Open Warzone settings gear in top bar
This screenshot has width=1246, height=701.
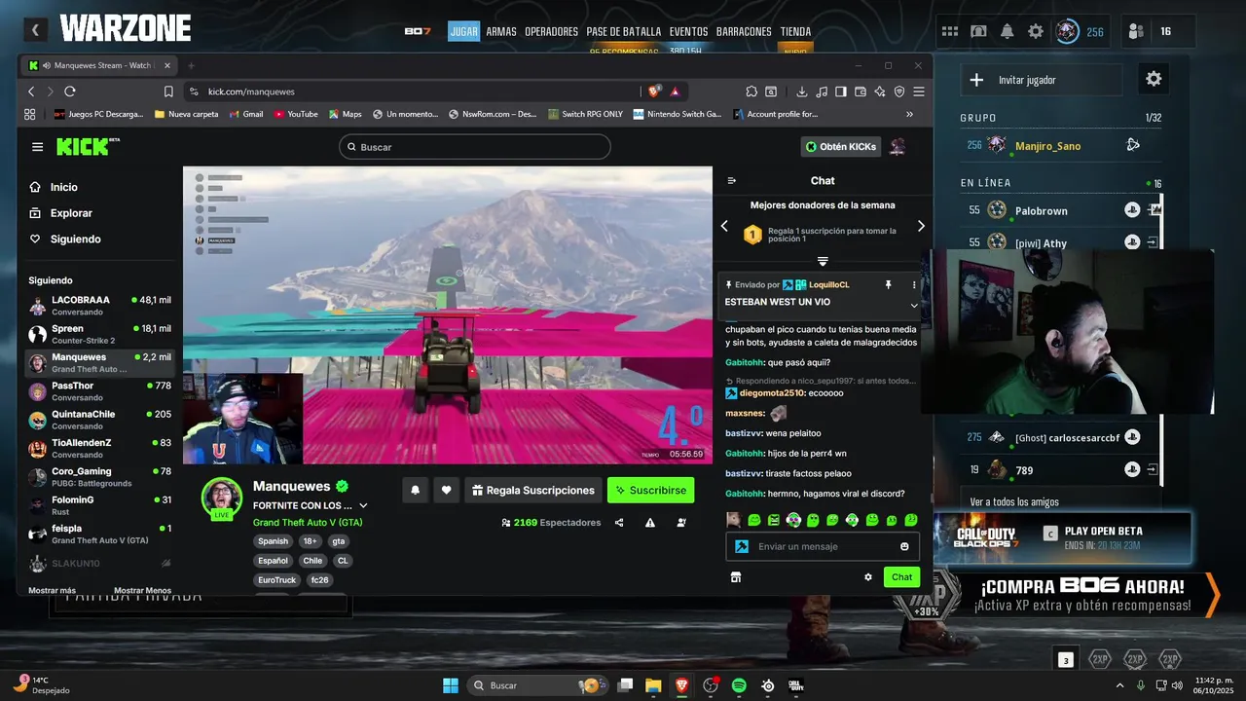[x=1036, y=31]
